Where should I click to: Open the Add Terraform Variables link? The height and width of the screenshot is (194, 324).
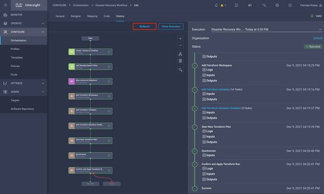(x=215, y=90)
